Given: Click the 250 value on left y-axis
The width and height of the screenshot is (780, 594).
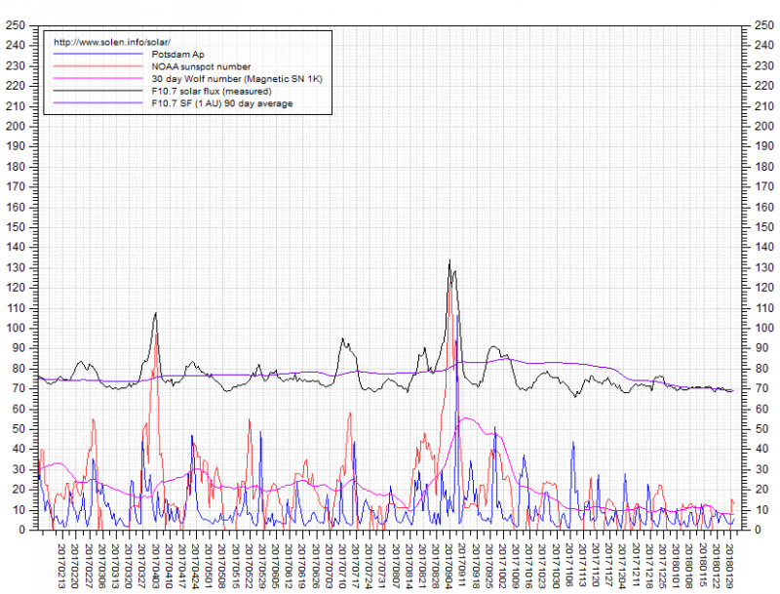Looking at the screenshot, I should [x=16, y=24].
